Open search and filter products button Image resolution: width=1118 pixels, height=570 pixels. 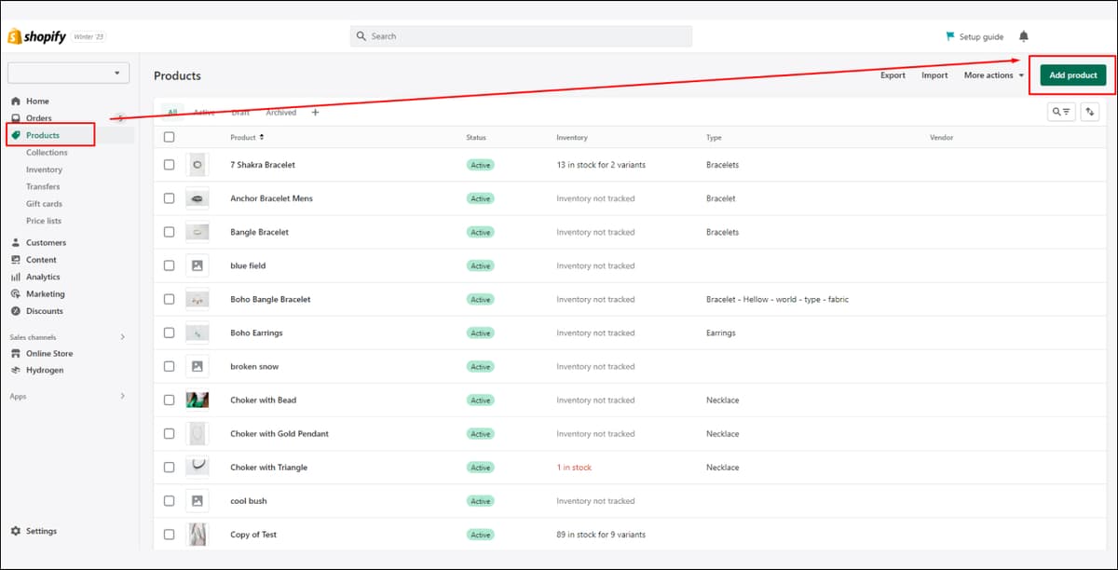(1061, 111)
